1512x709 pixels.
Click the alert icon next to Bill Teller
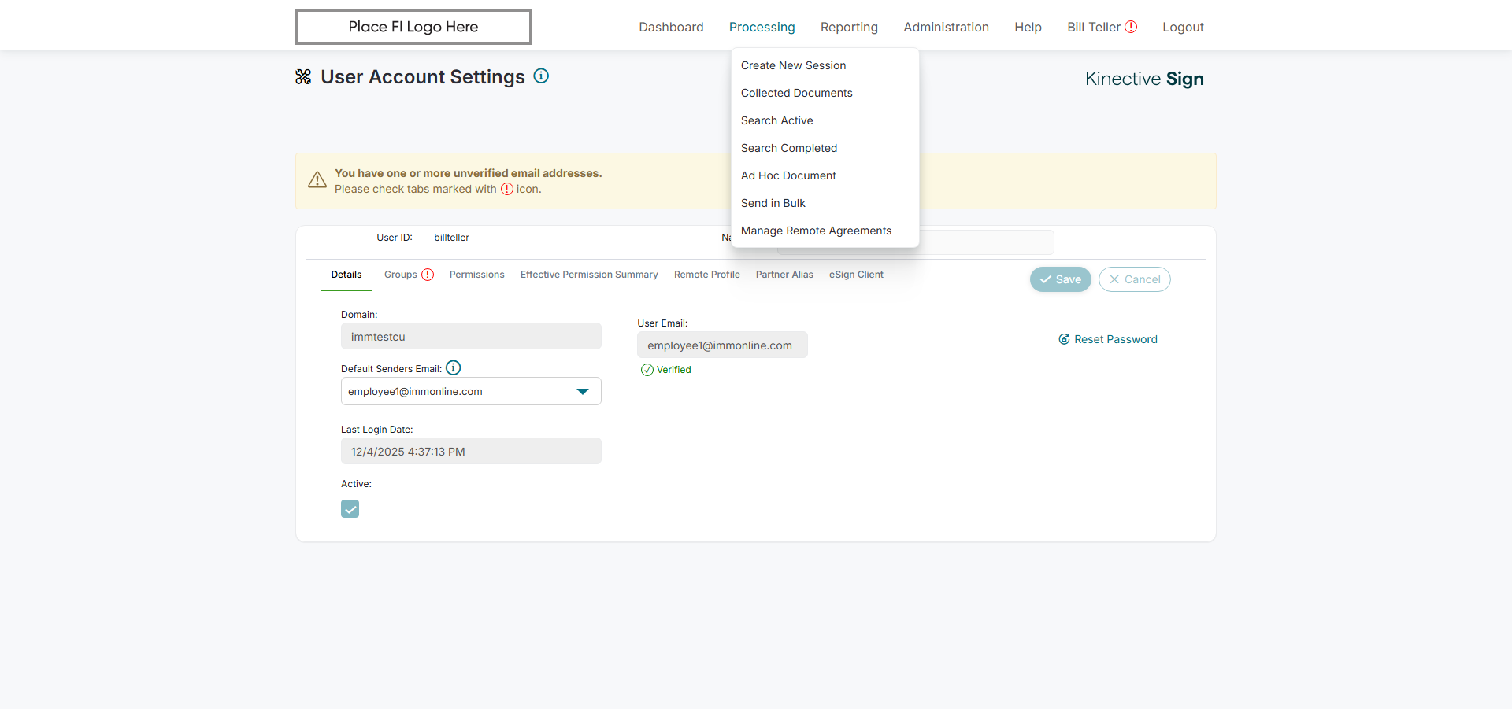[x=1131, y=27]
